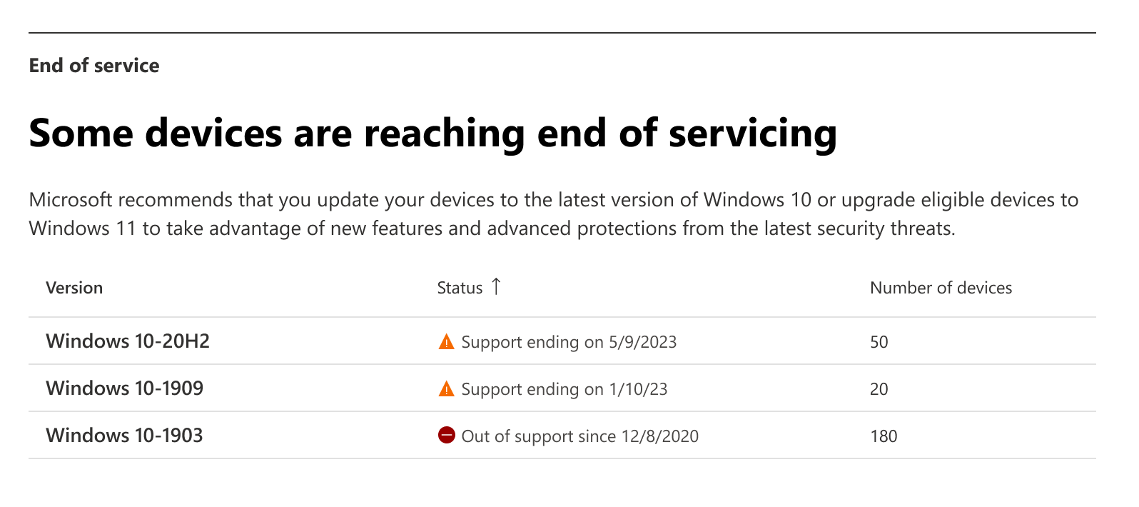Open the Windows 10-1909 version entry
This screenshot has width=1139, height=507.
point(125,388)
